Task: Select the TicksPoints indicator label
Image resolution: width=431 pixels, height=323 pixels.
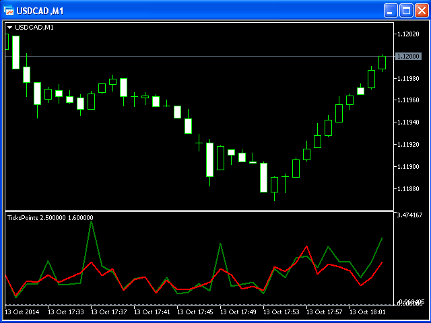Action: (x=51, y=217)
